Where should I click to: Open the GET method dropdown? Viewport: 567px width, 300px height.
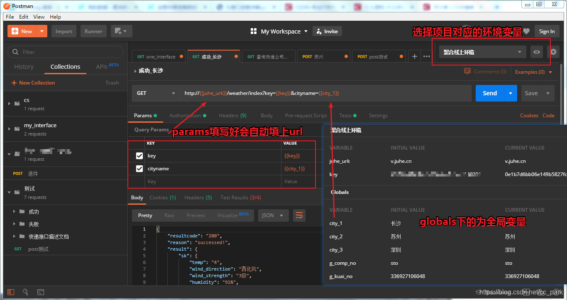[156, 93]
